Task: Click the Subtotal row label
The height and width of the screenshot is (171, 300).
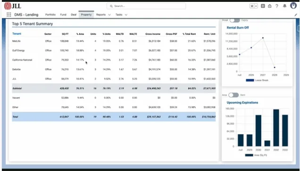Action: (17, 88)
